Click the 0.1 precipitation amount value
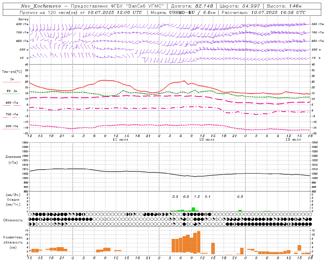This screenshot has width=325, height=260. pos(208,197)
